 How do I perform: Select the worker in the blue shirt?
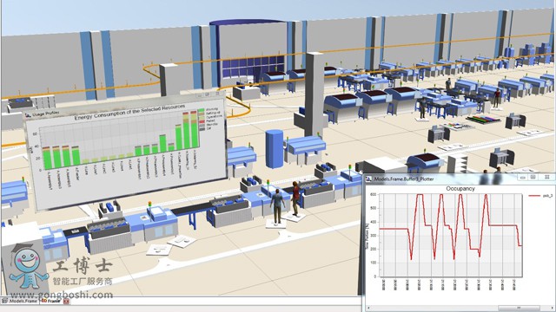tap(277, 206)
